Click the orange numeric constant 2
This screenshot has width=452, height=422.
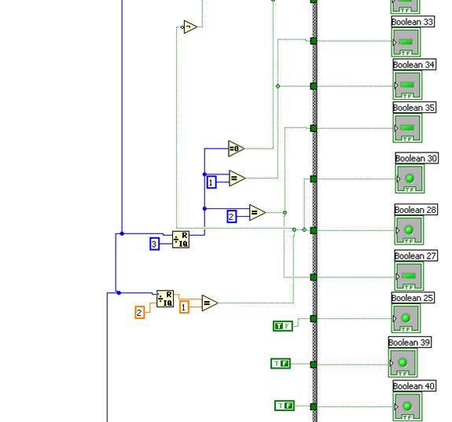tap(139, 313)
